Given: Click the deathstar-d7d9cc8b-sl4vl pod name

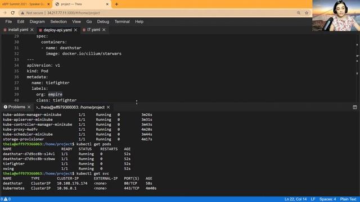Looking at the screenshot, I should click(x=29, y=154).
